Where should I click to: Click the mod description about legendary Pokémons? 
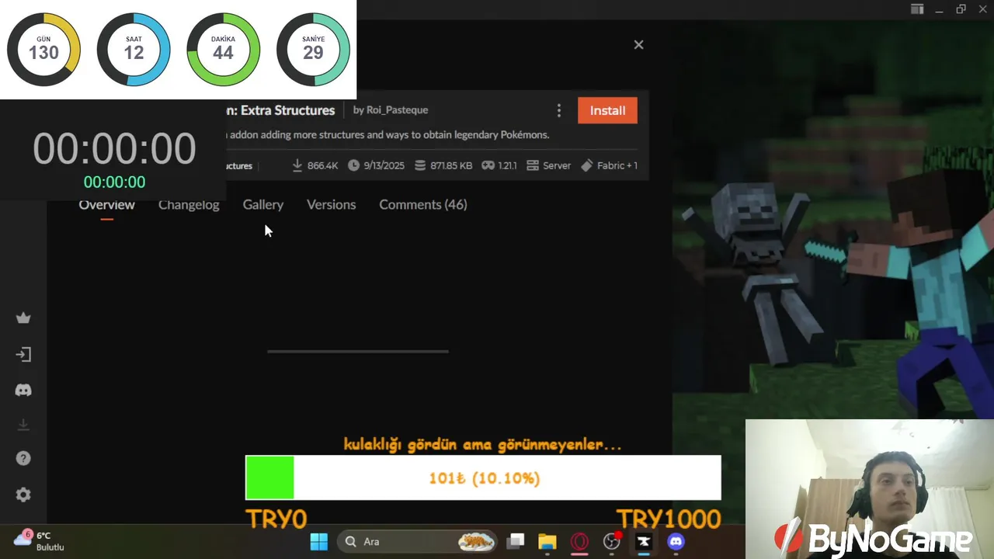pos(388,135)
